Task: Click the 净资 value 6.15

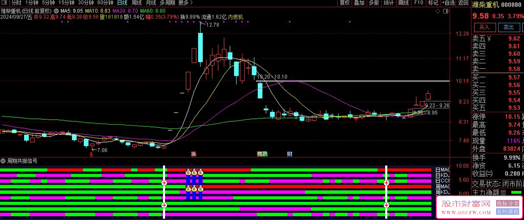Action: pos(514,166)
